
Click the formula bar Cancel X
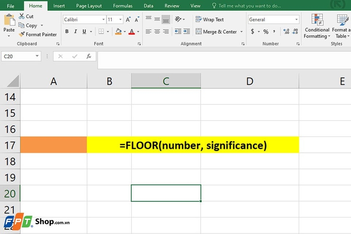(x=61, y=56)
